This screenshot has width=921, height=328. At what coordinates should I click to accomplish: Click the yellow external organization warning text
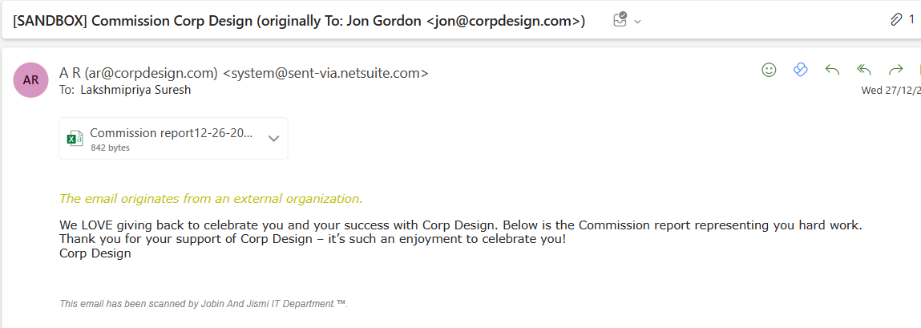pyautogui.click(x=211, y=198)
